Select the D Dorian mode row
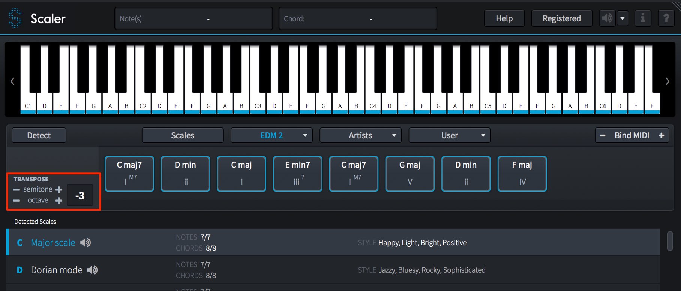The height and width of the screenshot is (291, 681). (333, 270)
